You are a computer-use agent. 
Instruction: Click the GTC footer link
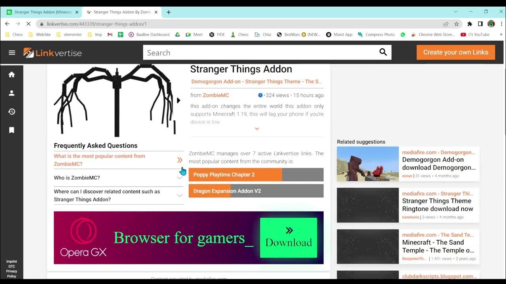click(x=12, y=266)
